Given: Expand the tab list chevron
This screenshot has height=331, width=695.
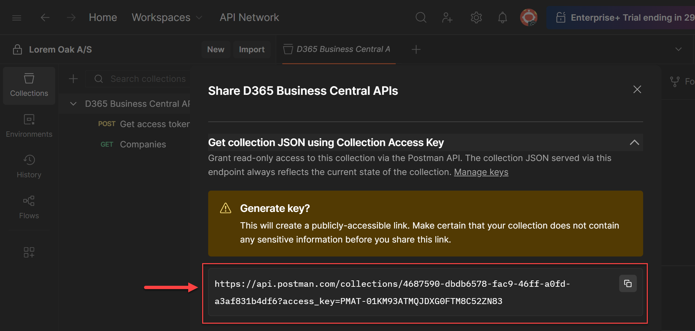Looking at the screenshot, I should click(x=678, y=49).
